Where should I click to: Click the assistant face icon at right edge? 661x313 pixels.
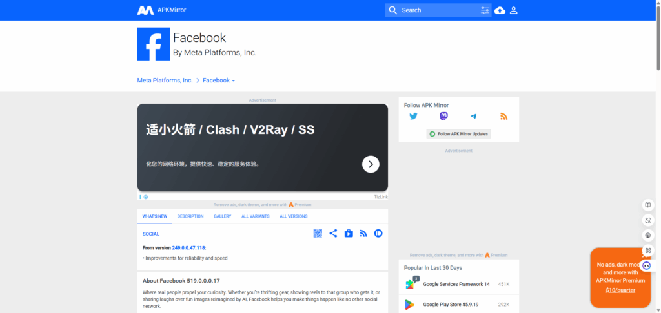click(647, 265)
